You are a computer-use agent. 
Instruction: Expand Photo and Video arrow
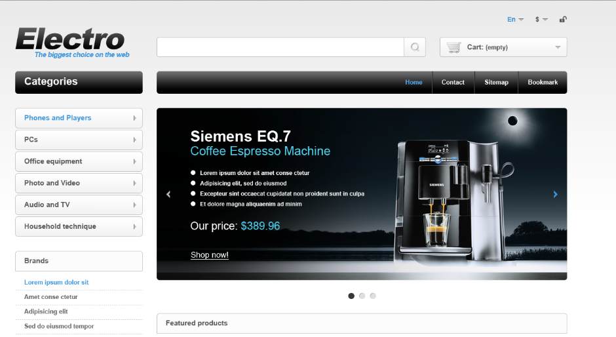tap(134, 183)
